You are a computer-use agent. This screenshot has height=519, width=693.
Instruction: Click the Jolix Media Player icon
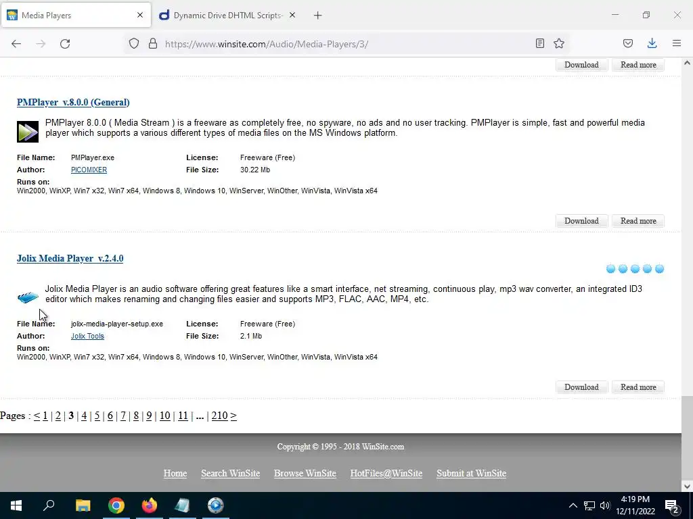pos(28,297)
